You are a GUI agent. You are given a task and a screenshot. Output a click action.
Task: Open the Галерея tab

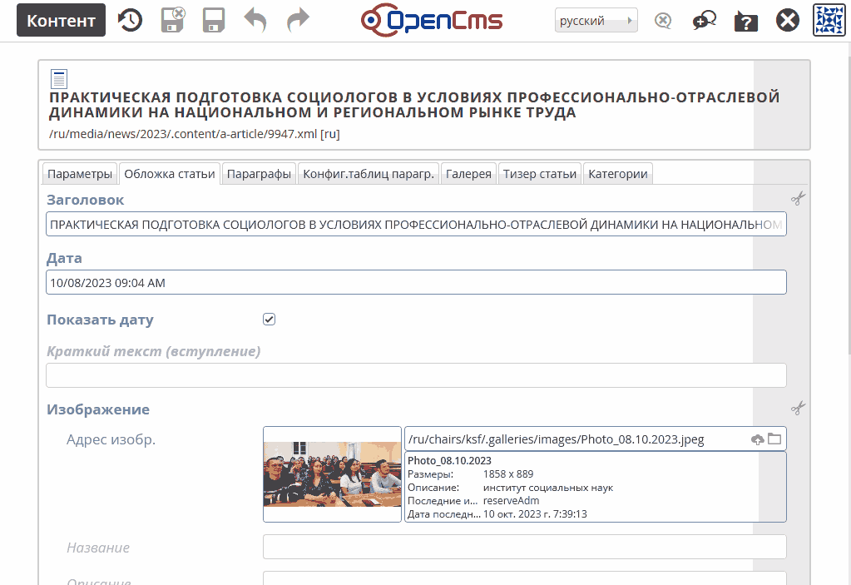469,174
